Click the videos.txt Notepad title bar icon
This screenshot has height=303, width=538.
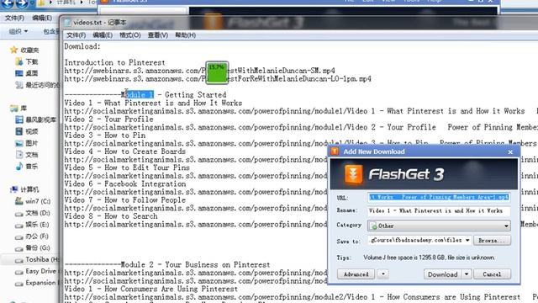[x=67, y=23]
